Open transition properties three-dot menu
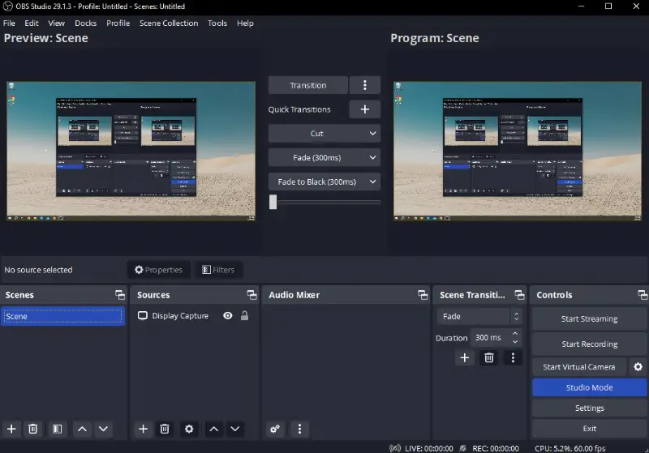The height and width of the screenshot is (453, 649). click(513, 357)
